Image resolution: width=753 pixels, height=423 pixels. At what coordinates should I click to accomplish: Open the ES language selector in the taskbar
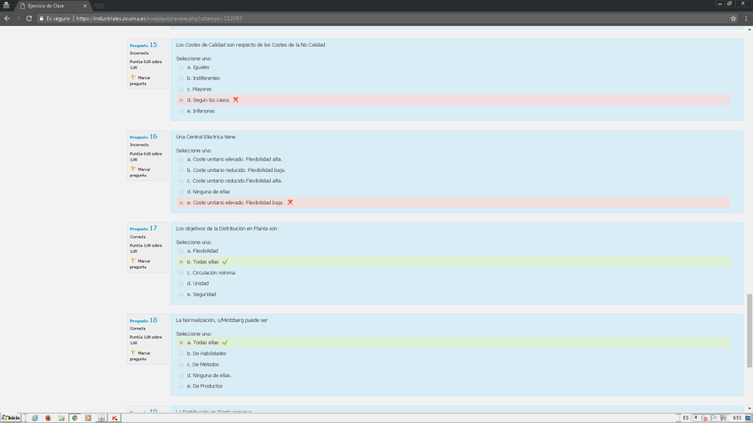686,418
